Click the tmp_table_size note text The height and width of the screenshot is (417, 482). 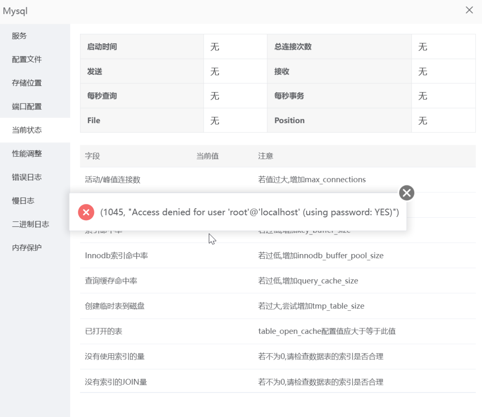311,306
